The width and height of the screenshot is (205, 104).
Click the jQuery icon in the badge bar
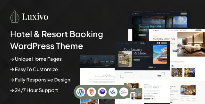coord(113,92)
